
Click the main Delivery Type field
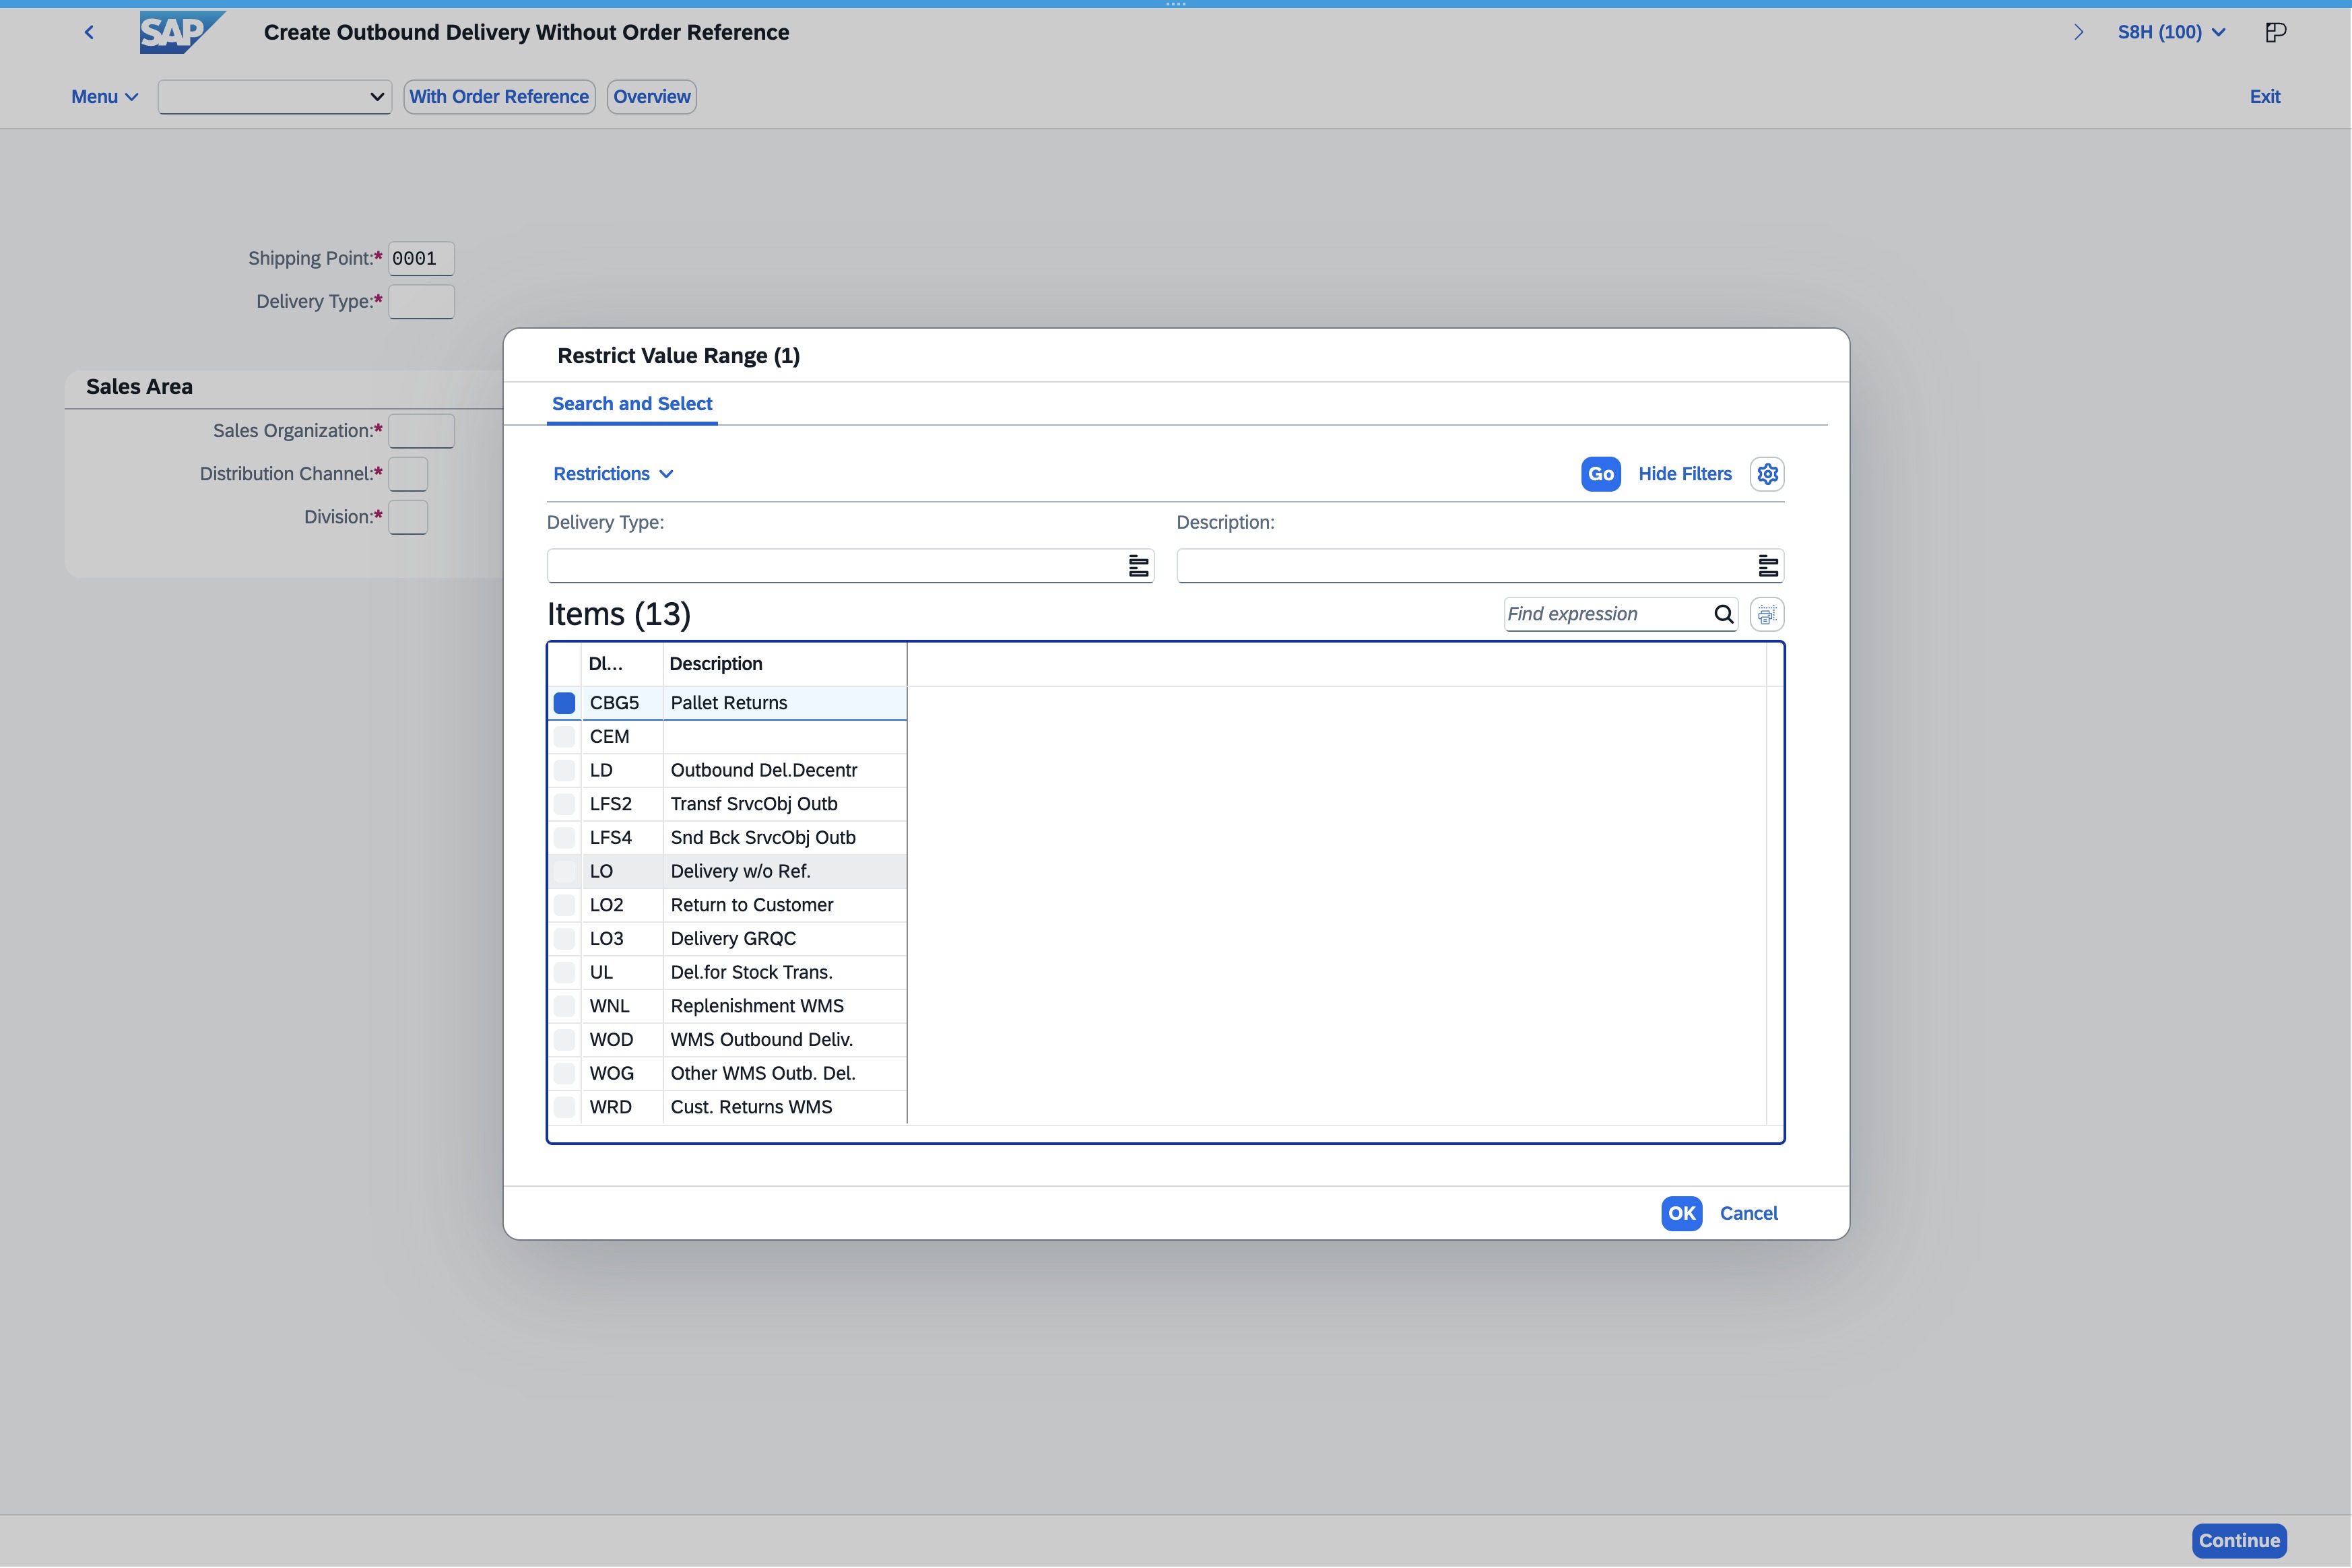tap(421, 302)
